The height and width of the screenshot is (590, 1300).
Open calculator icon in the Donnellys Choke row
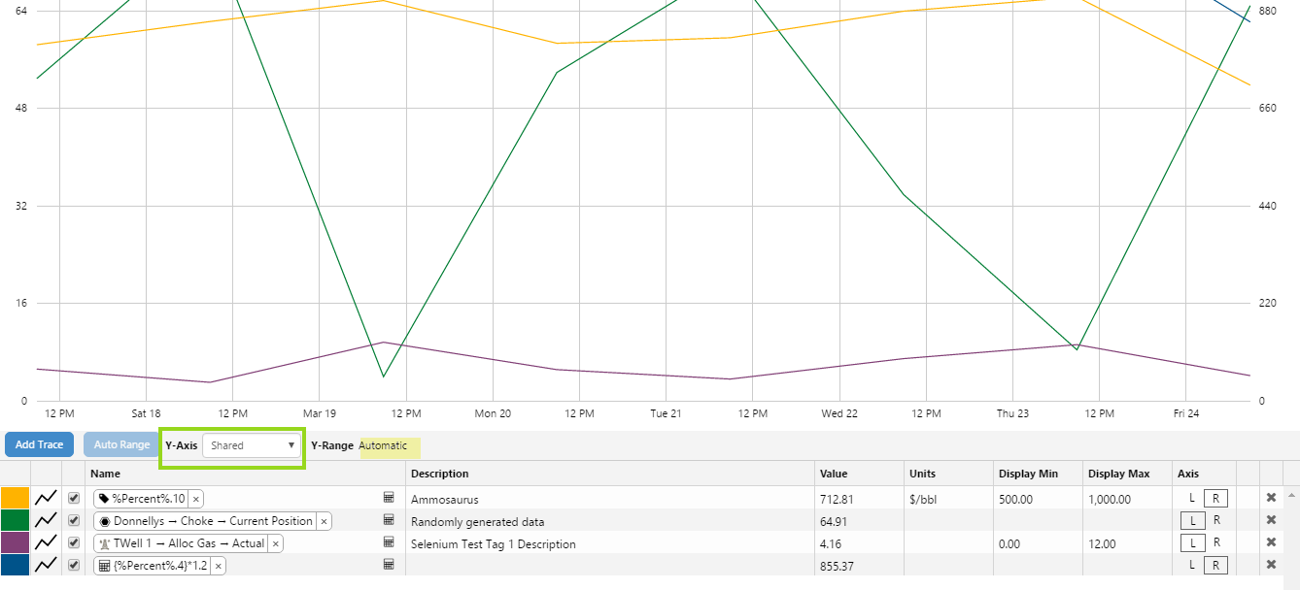(389, 521)
